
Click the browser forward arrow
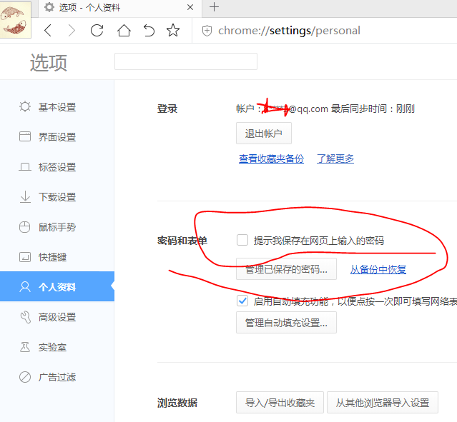[x=72, y=30]
